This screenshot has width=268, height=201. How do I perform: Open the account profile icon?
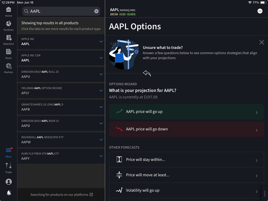(8, 181)
